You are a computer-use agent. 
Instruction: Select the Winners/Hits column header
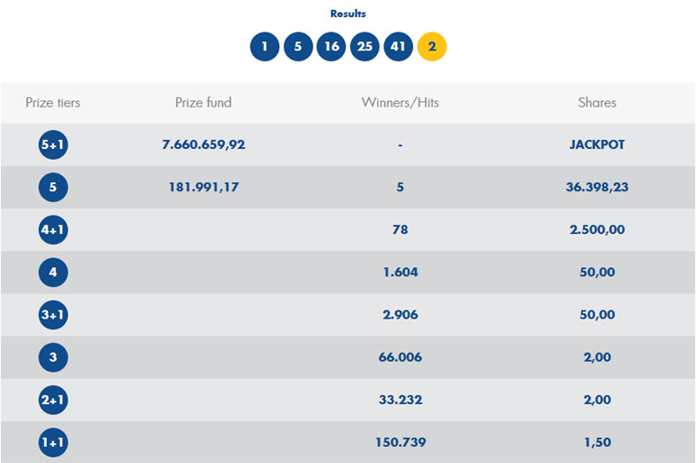[400, 103]
